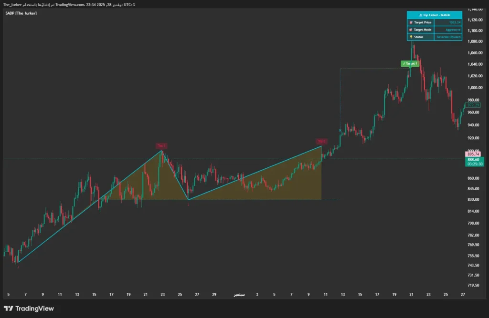Image resolution: width=489 pixels, height=318 pixels.
Task: Select the red Top 2 label
Action: [321, 142]
